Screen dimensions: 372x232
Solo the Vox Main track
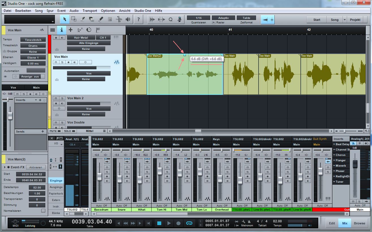pyautogui.click(x=62, y=62)
